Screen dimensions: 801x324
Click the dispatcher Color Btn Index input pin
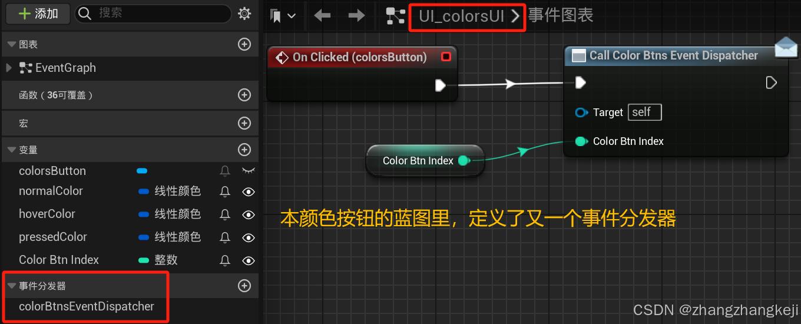(581, 141)
